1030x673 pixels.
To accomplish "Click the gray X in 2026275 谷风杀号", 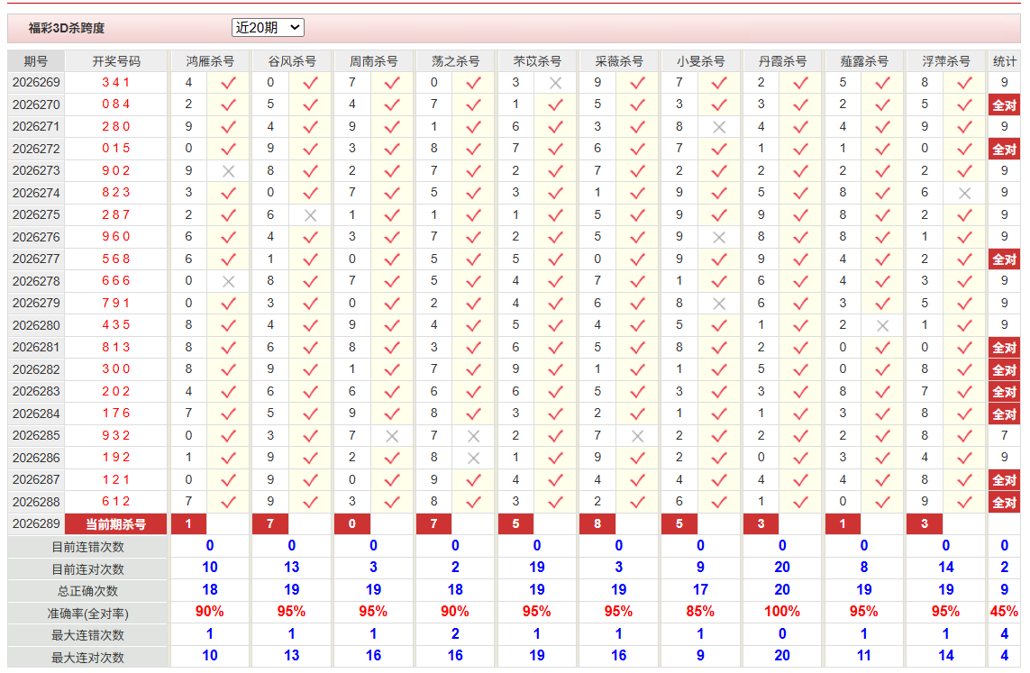I will (311, 215).
